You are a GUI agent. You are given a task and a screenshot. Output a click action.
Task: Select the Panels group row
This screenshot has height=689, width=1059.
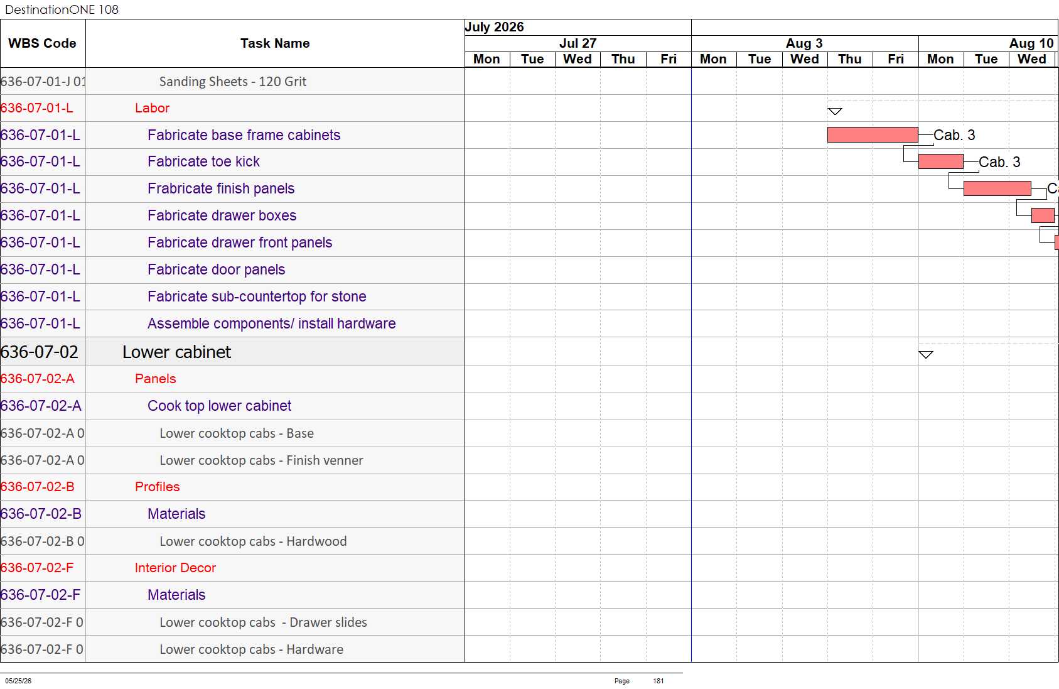tap(232, 379)
